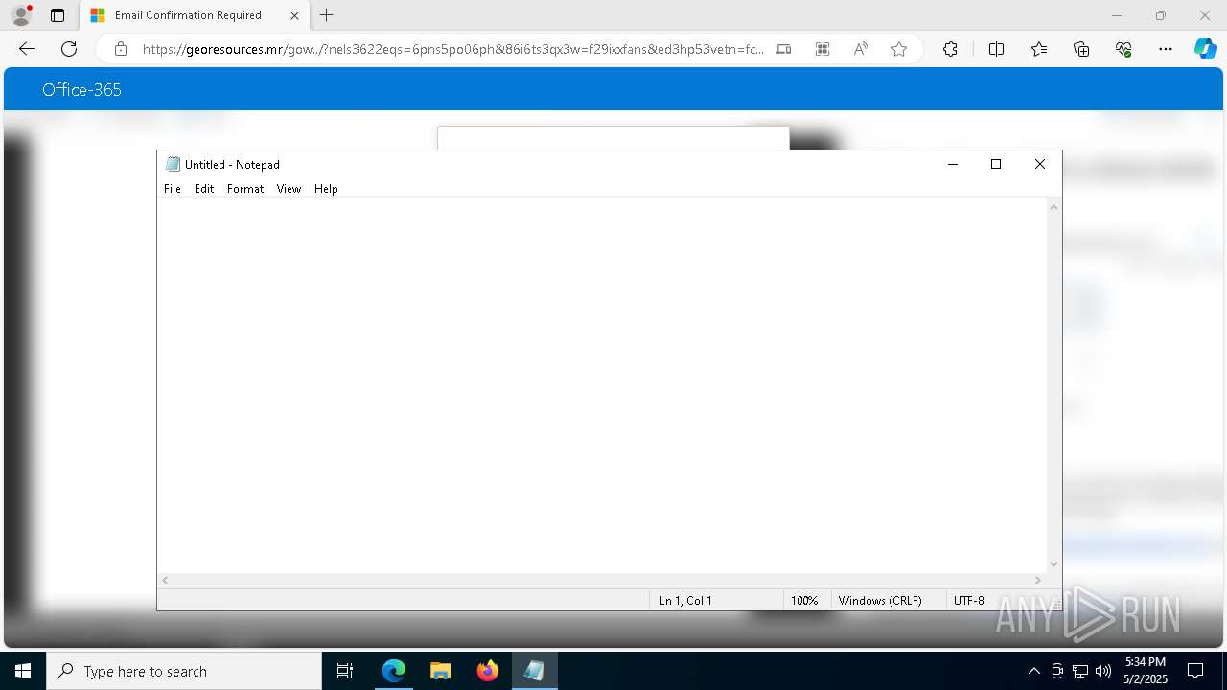The width and height of the screenshot is (1227, 690).
Task: Open the Collections icon
Action: tap(1081, 49)
